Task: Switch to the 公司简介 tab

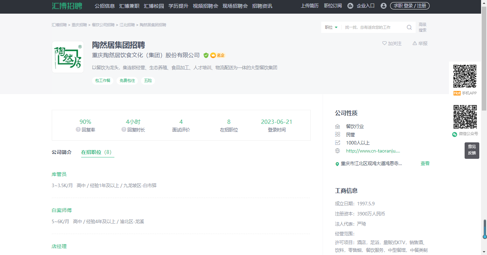Action: click(x=62, y=152)
